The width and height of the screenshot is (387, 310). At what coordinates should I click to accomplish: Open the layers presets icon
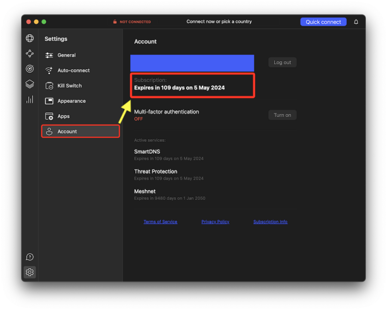click(x=30, y=84)
